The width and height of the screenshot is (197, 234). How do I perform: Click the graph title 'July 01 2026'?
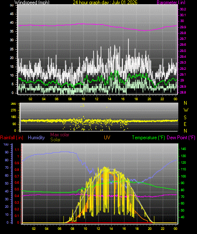click(x=125, y=2)
